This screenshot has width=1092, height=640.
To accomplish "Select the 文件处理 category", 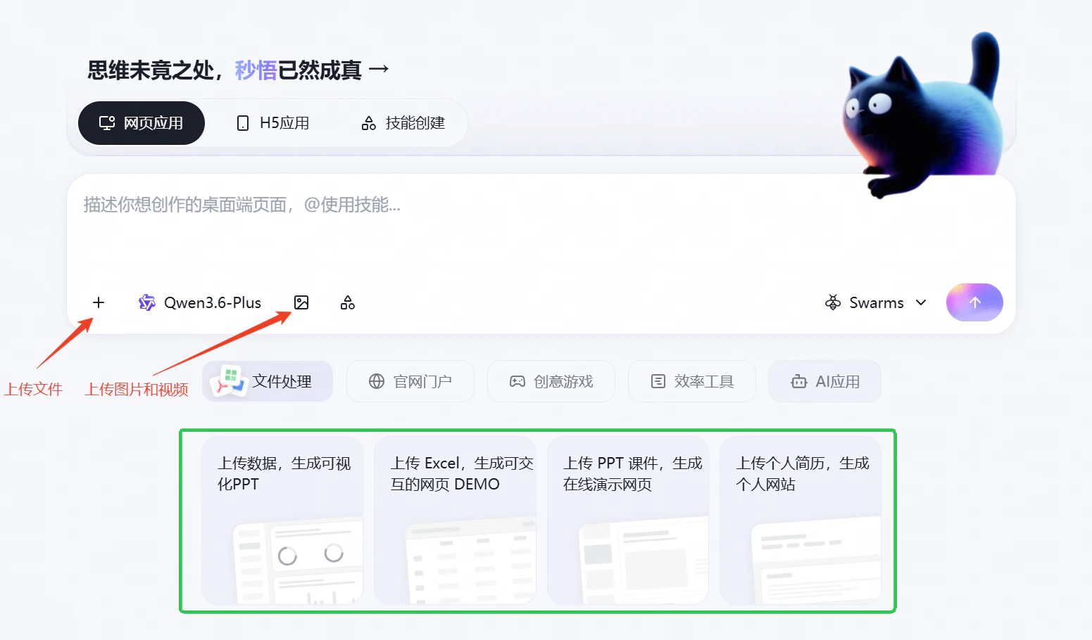I will (268, 381).
